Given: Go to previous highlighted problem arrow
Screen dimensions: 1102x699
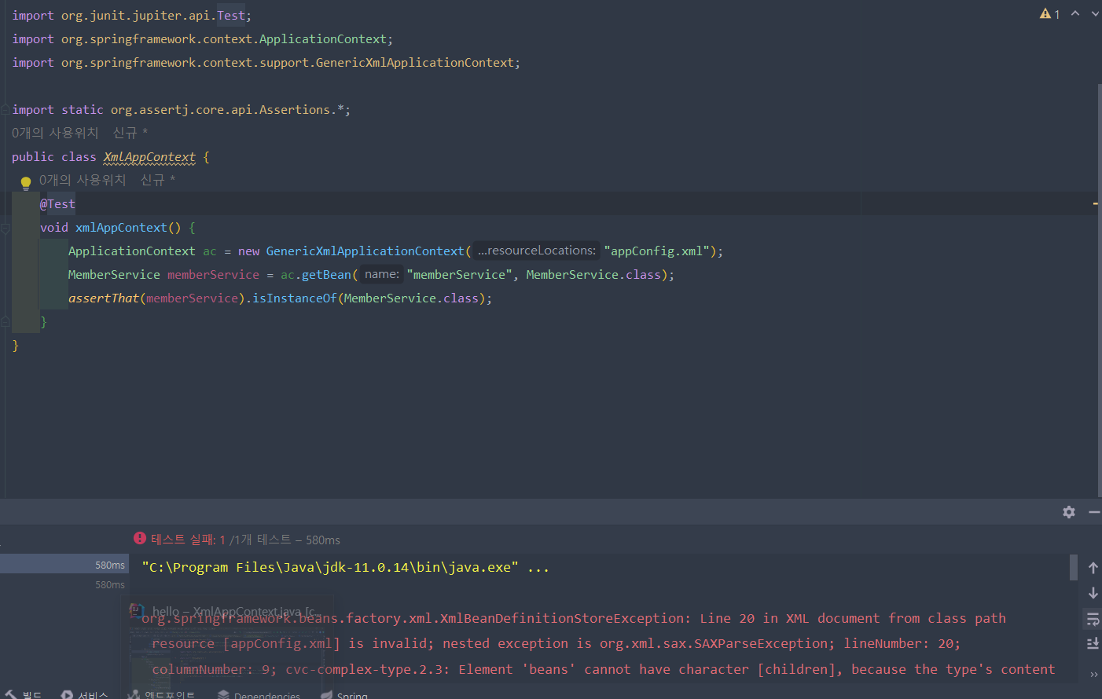Looking at the screenshot, I should (x=1075, y=14).
